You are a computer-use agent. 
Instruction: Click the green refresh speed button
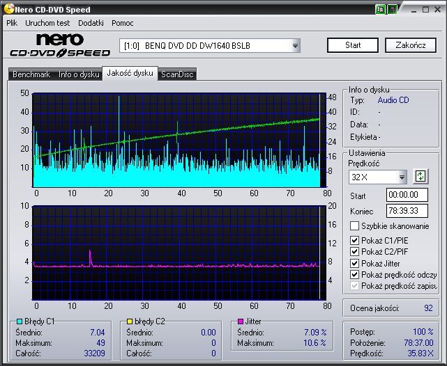421,176
